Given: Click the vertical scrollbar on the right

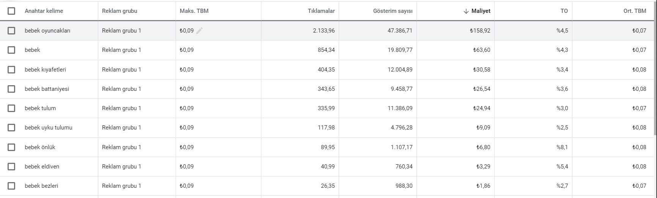Looking at the screenshot, I should 655,68.
